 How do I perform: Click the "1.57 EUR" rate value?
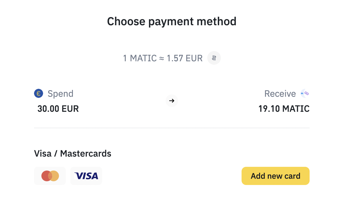(x=185, y=58)
